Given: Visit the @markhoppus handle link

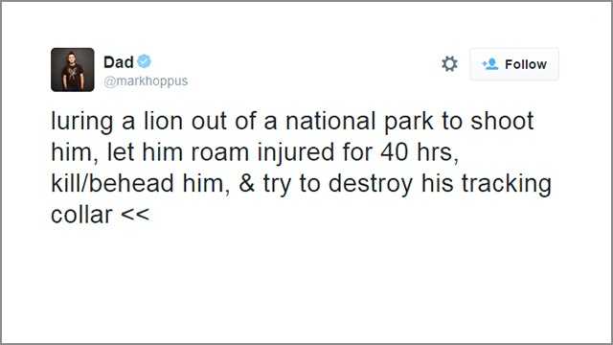Looking at the screenshot, I should pyautogui.click(x=146, y=80).
